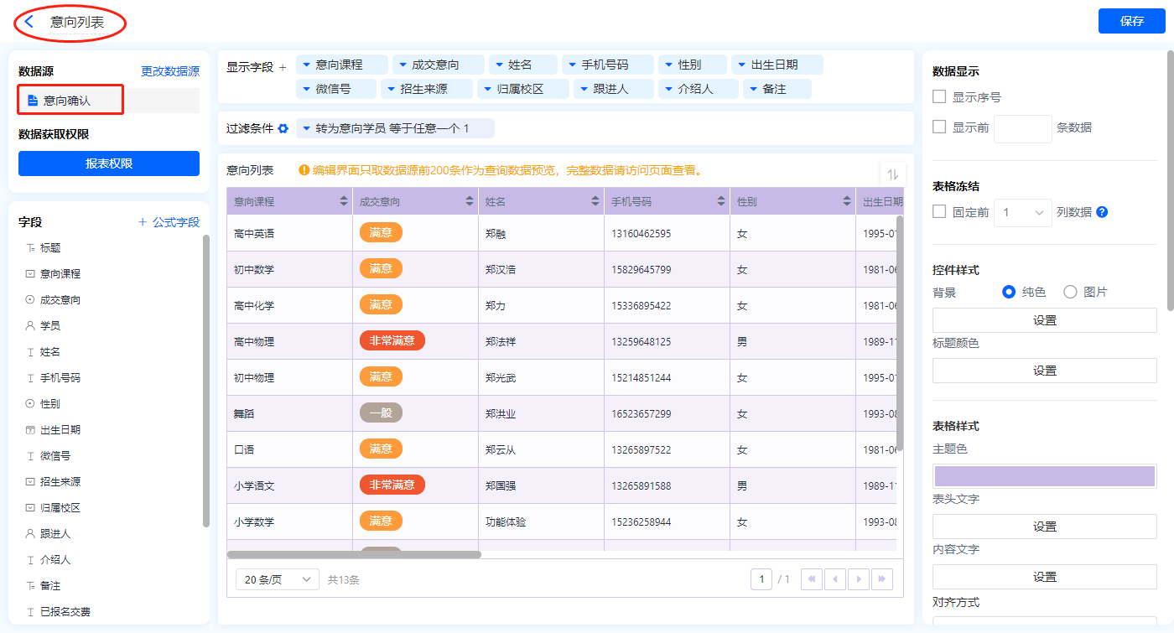Screen dimensions: 1174x633
Task: Click the 保存 button
Action: click(x=1131, y=21)
